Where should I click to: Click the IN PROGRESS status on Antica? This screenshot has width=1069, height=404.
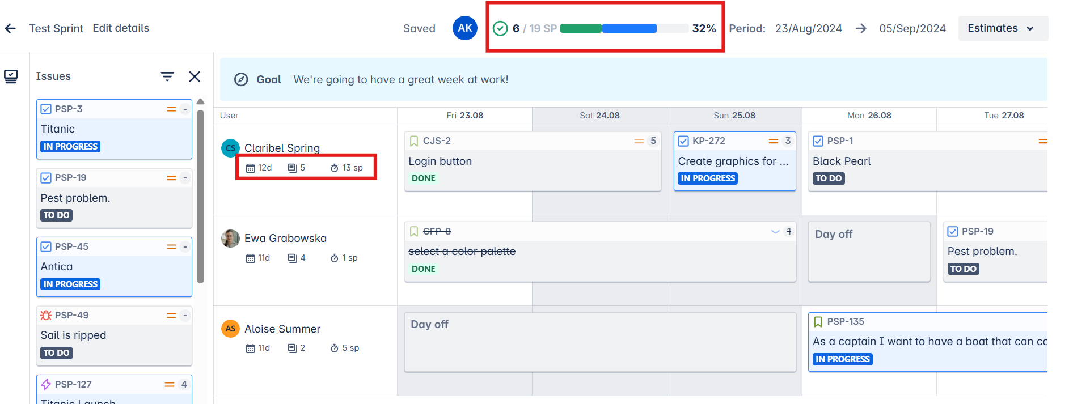point(70,284)
